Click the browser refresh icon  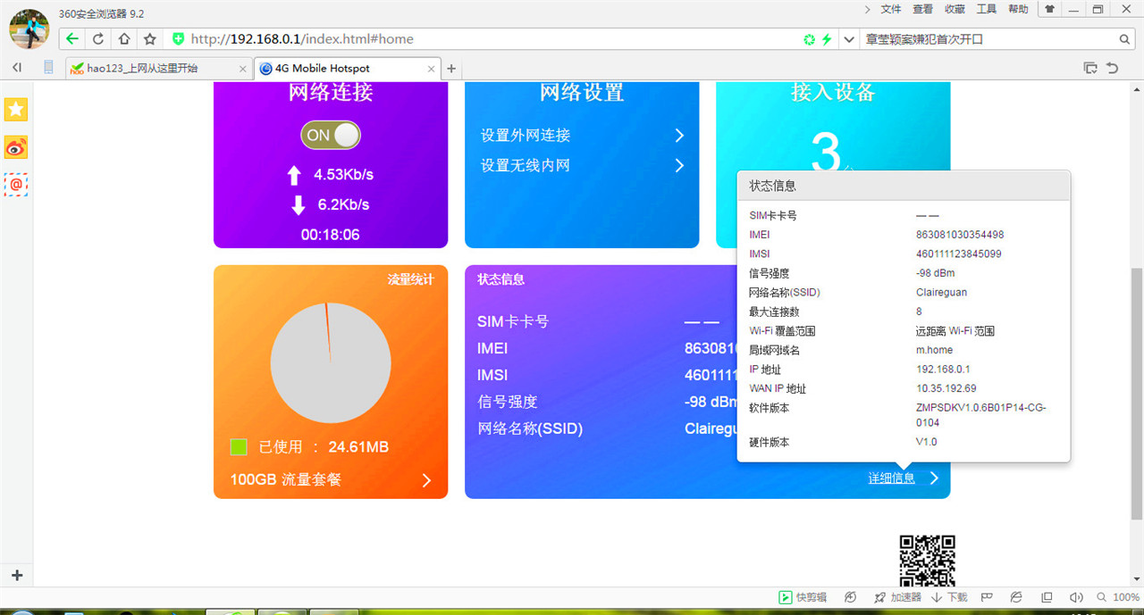(x=97, y=38)
